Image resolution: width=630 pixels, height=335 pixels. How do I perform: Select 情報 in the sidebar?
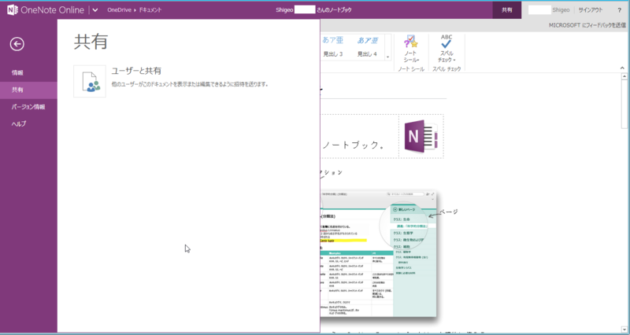(28, 72)
